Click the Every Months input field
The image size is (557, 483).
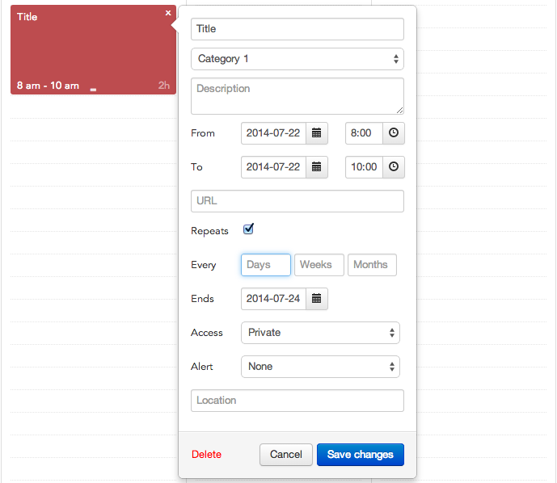(x=373, y=265)
